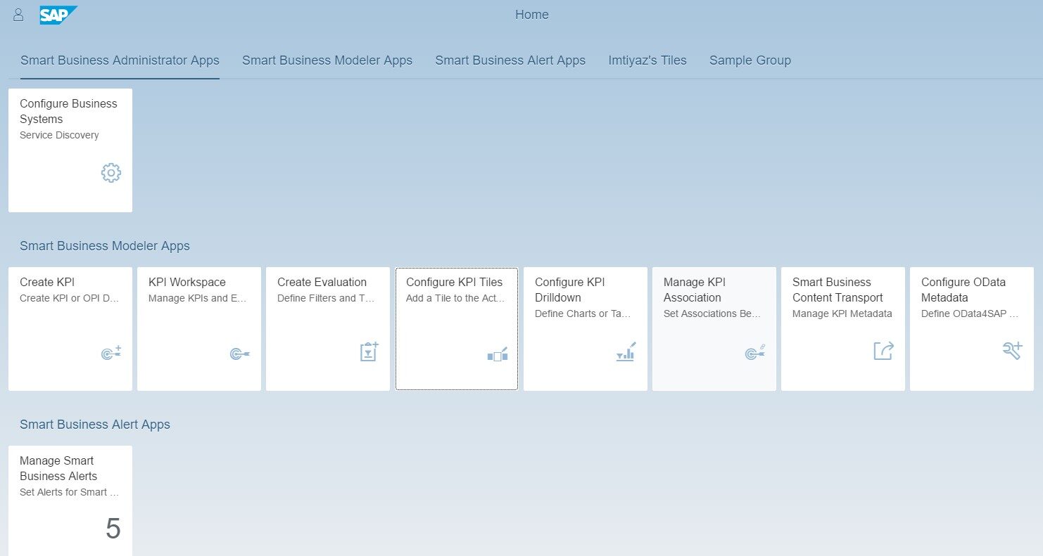1043x556 pixels.
Task: Switch to the Smart Business Modeler Apps tab
Action: [x=327, y=60]
